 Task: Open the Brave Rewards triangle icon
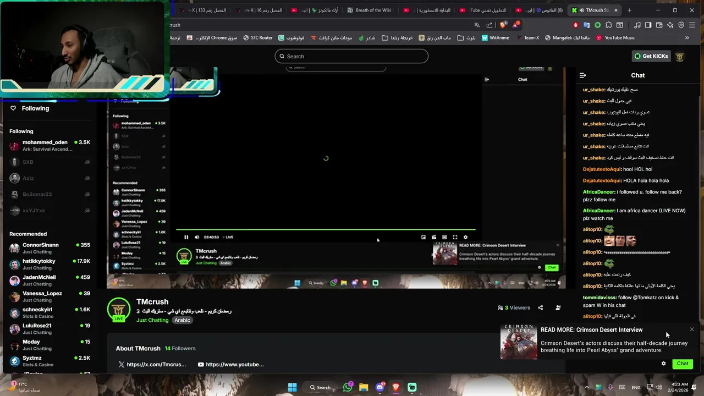click(516, 25)
